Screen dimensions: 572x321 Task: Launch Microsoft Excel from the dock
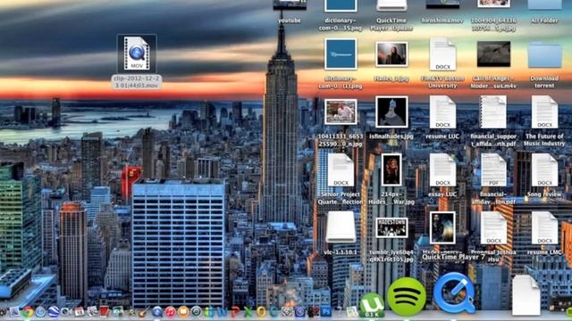tap(248, 311)
